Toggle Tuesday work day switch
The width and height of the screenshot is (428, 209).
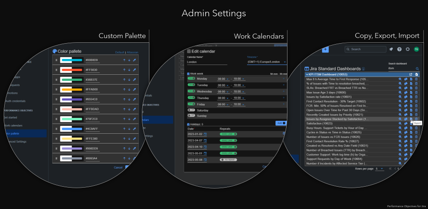point(191,85)
